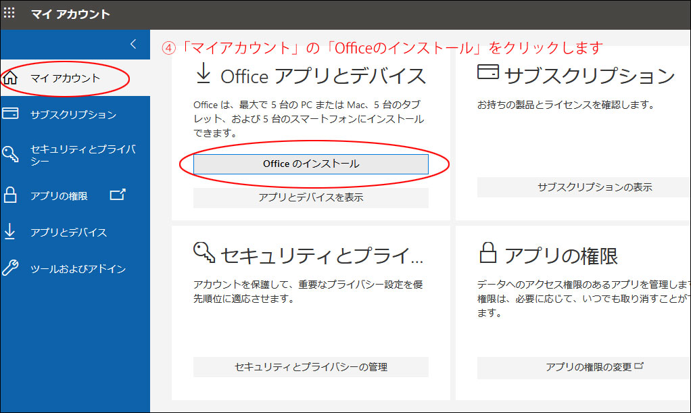This screenshot has height=413, width=691.
Task: Click the external link icon next to アプリの権限
Action: pyautogui.click(x=118, y=195)
